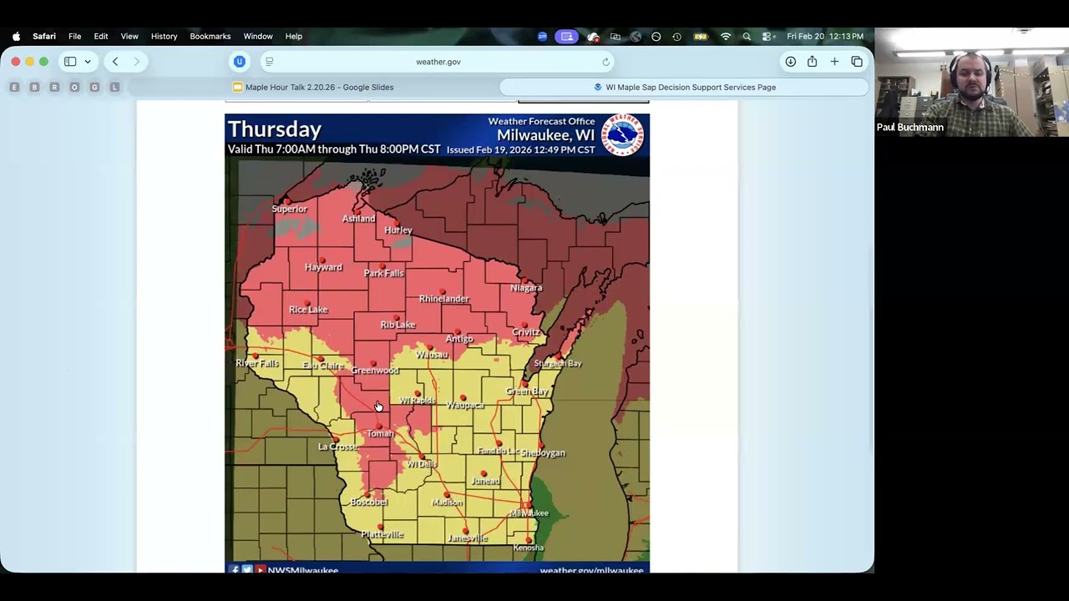
Task: Toggle the Safari sidebar
Action: click(x=70, y=61)
